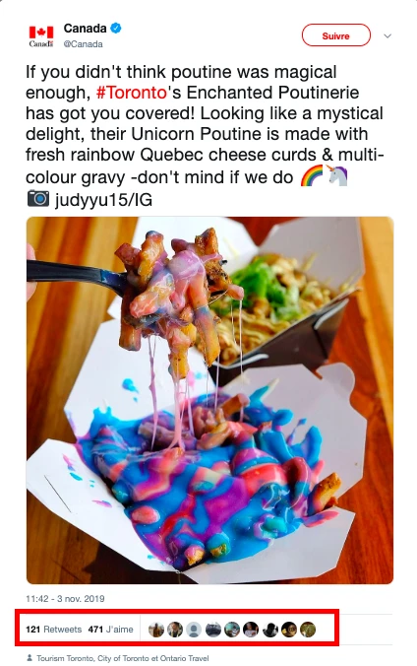Click the camera emoji before judyyu15/IG

[x=38, y=198]
